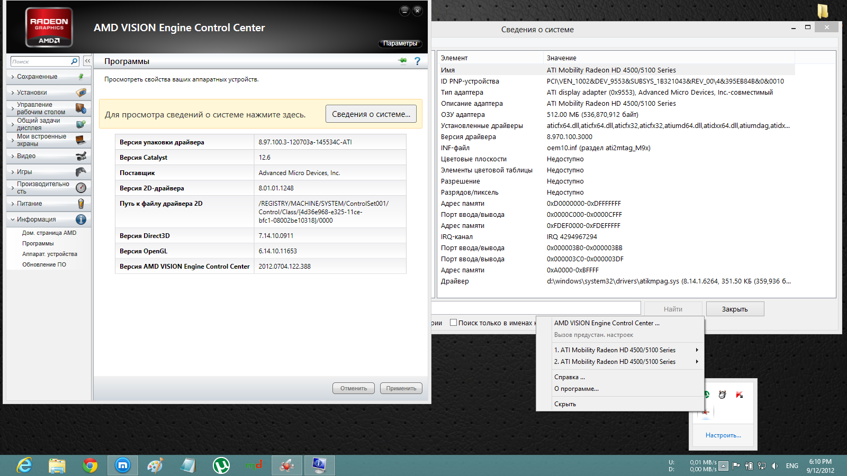Choose Скрыть from the tray context menu
This screenshot has height=476, width=847.
pos(565,404)
